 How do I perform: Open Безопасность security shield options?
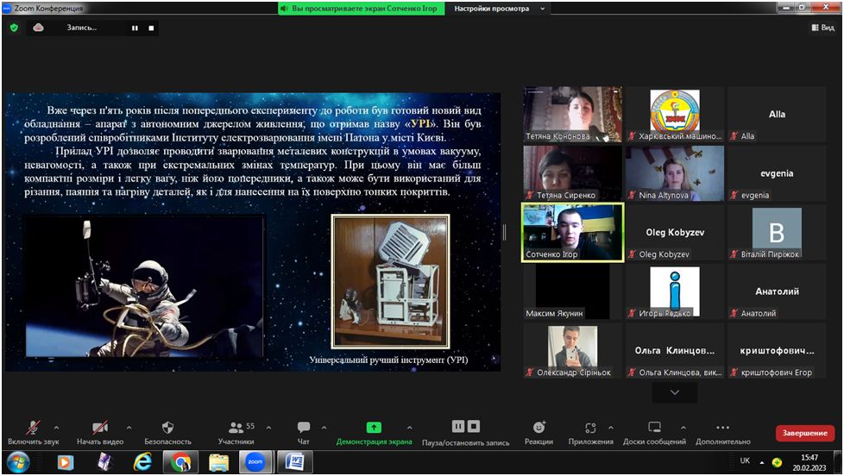point(168,432)
